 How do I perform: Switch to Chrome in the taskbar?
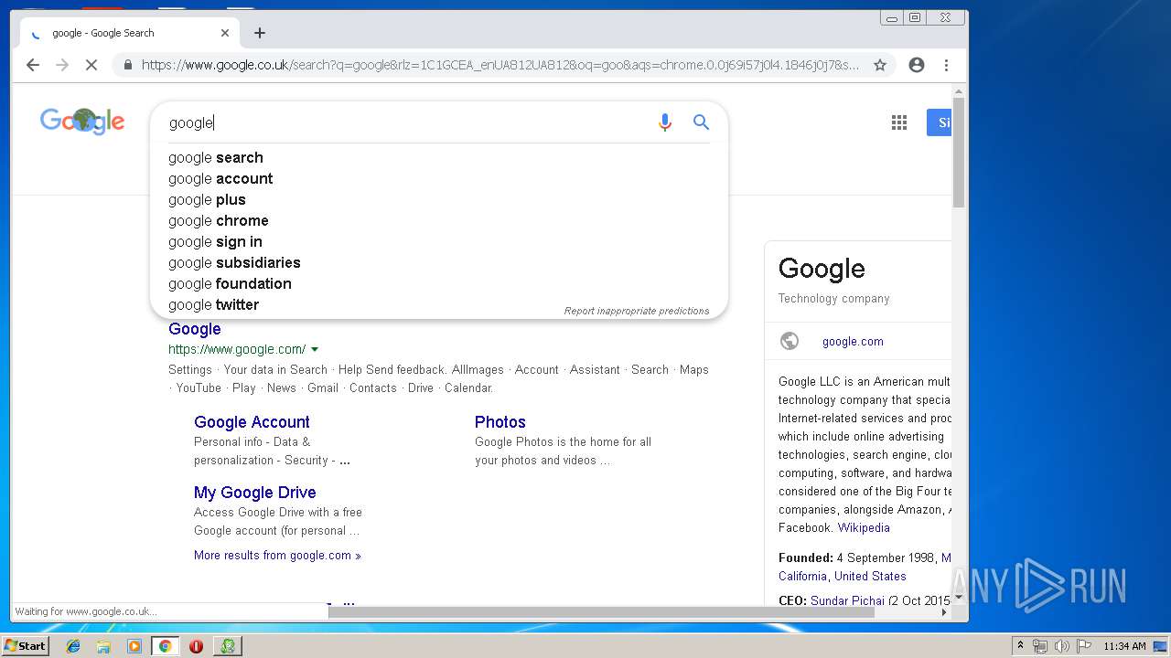tap(166, 646)
